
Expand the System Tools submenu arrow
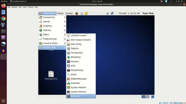point(65,48)
